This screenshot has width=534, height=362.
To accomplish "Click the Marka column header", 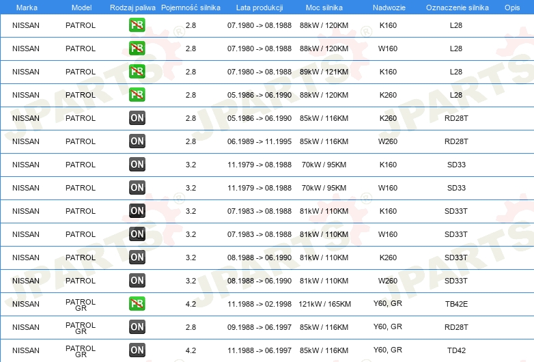I will (x=27, y=8).
